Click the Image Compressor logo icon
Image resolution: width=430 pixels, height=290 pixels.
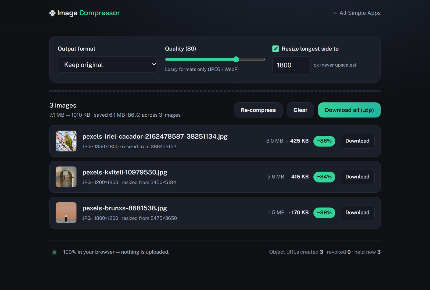(x=52, y=13)
